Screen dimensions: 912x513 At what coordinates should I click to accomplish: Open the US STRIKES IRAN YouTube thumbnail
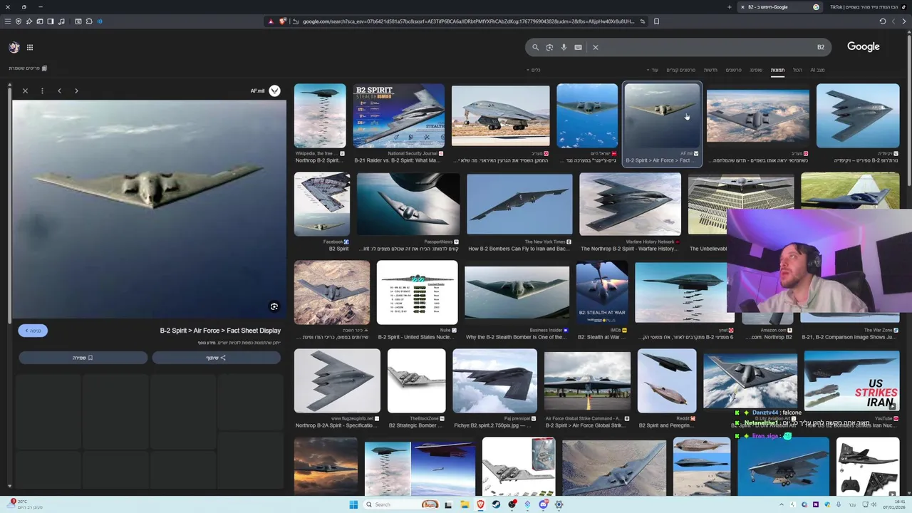[851, 381]
